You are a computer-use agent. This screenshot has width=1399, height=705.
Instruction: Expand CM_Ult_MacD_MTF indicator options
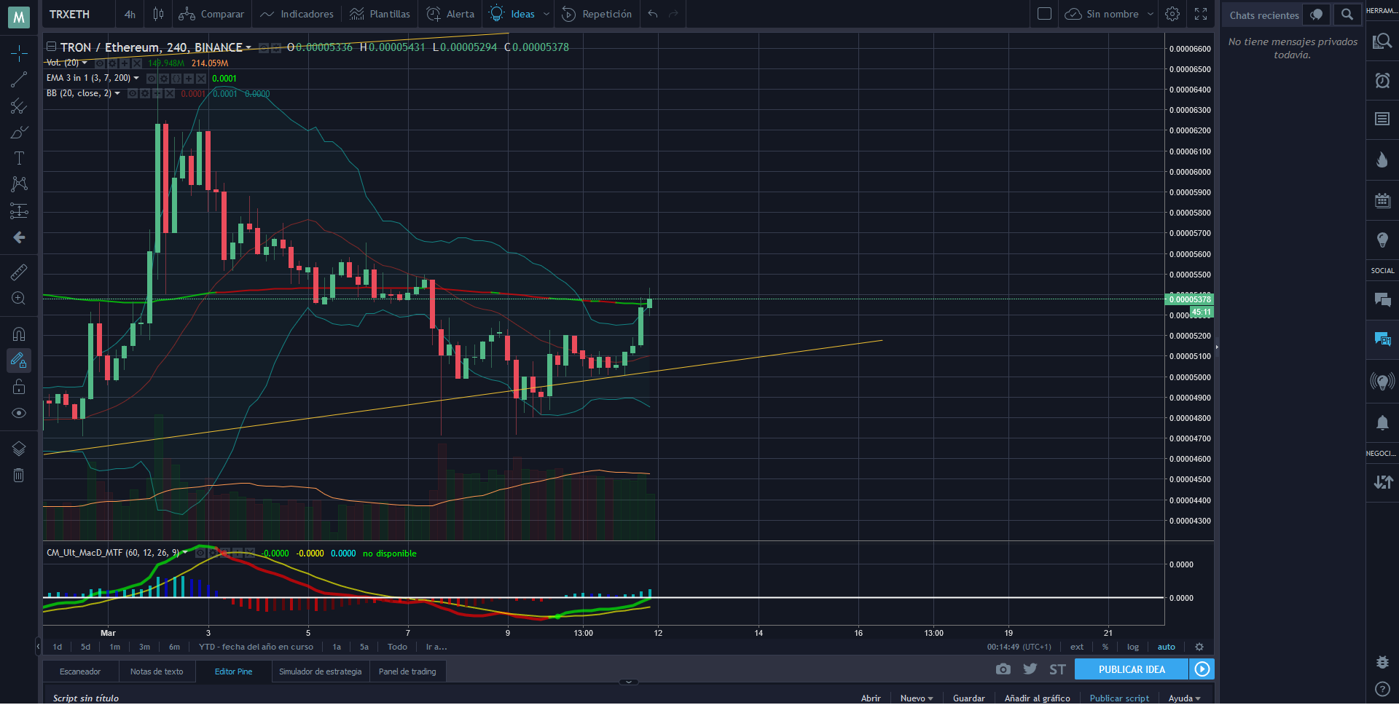click(x=185, y=553)
